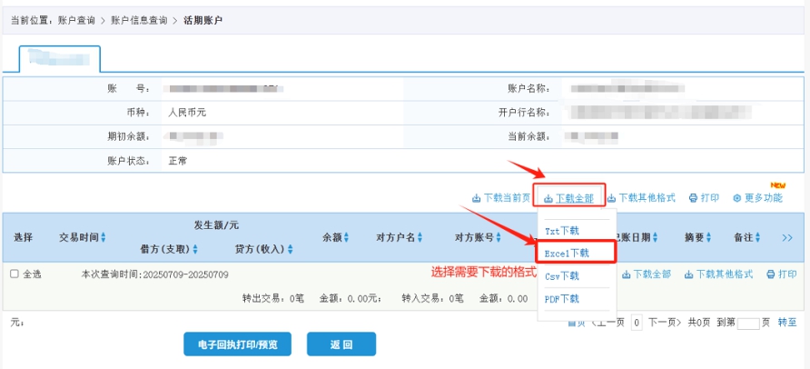Choose Excel下载 from the download menu
Screen dimensions: 810x369
[x=567, y=254]
